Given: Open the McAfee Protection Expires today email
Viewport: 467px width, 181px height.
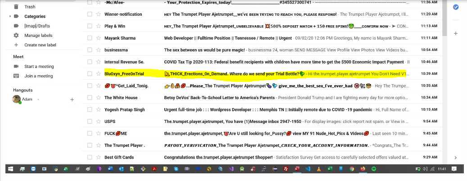Looking at the screenshot, I should tap(262, 3).
